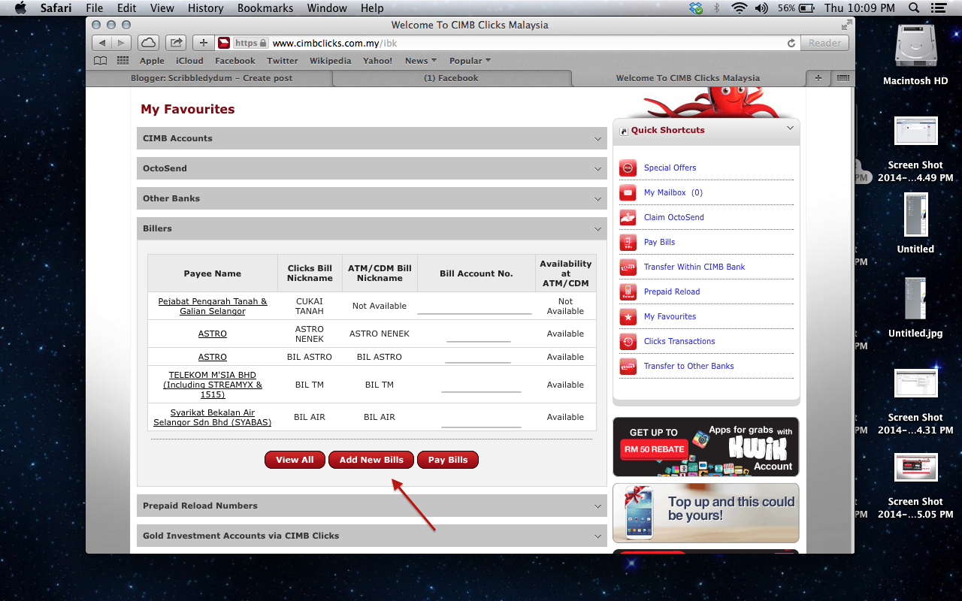The width and height of the screenshot is (962, 601).
Task: Click the Safari back navigation arrow
Action: 102,43
